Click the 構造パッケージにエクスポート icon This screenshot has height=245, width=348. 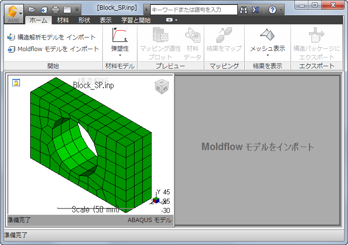316,35
